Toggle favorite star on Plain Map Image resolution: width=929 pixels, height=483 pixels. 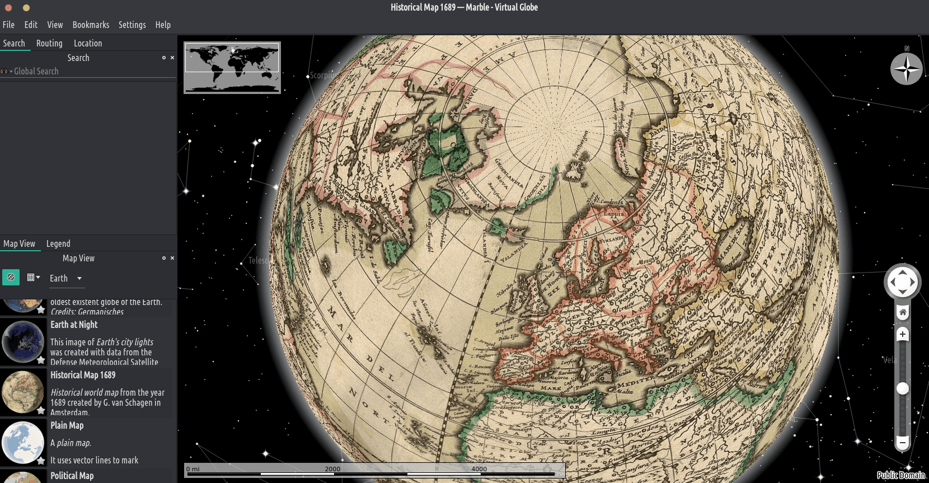[41, 461]
